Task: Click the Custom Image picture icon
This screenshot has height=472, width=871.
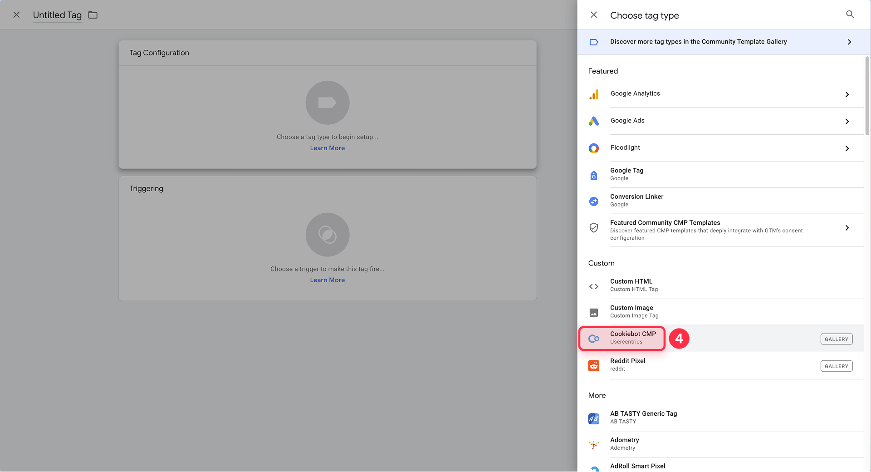Action: [x=594, y=313]
